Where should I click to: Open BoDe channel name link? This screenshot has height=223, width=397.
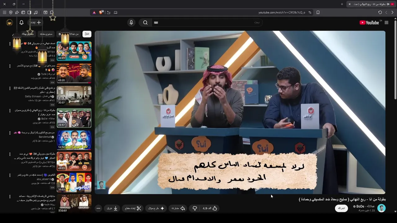tap(365, 206)
